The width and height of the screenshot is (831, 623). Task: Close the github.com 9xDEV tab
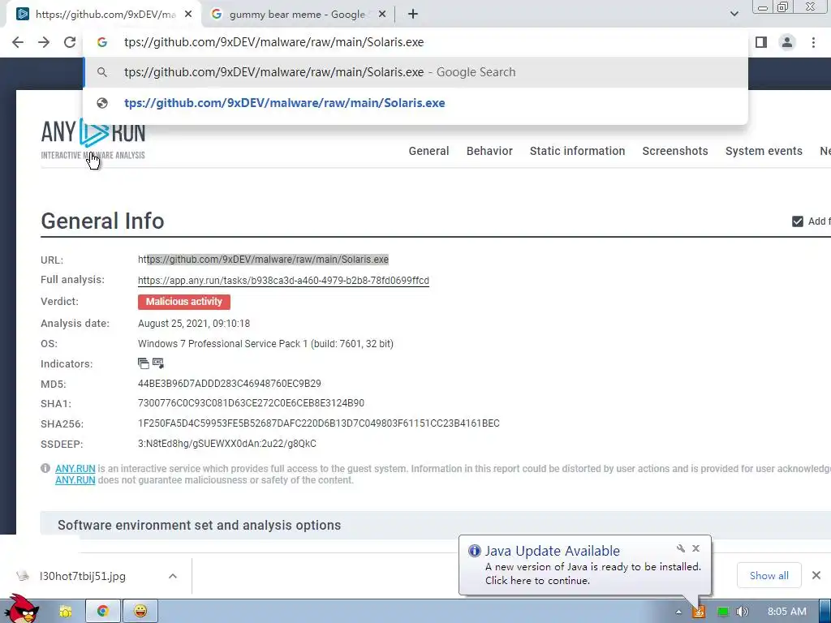click(x=188, y=15)
